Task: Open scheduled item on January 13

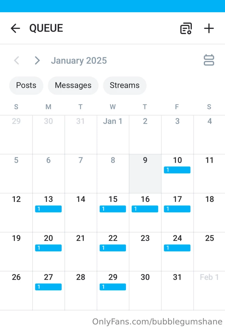Action: coord(48,209)
